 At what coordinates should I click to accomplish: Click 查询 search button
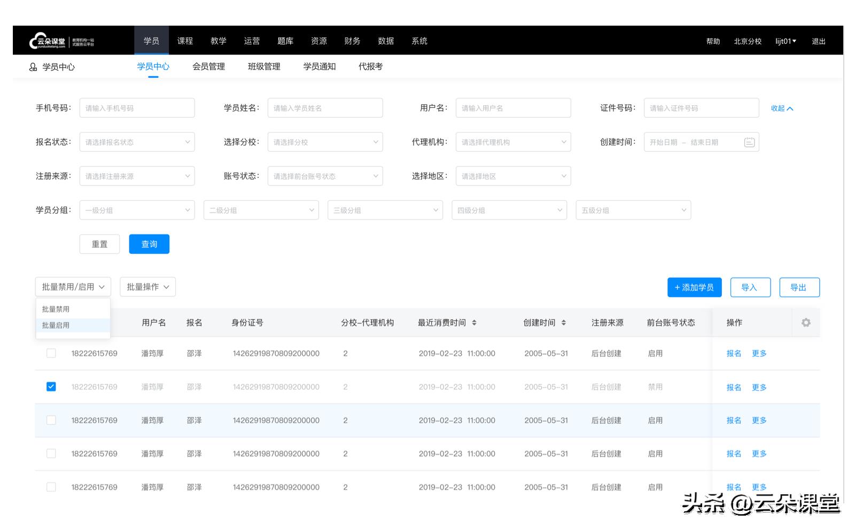click(x=149, y=244)
